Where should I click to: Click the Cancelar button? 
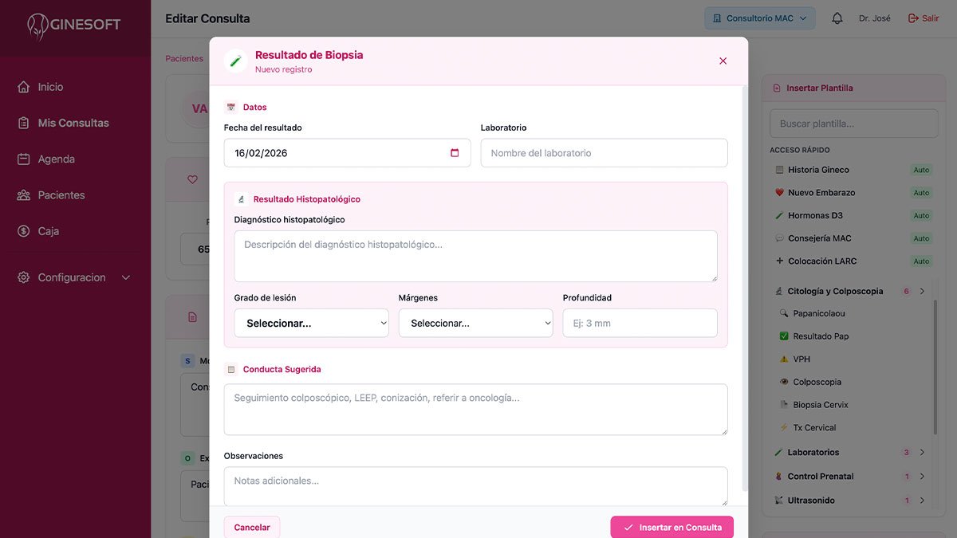point(252,527)
